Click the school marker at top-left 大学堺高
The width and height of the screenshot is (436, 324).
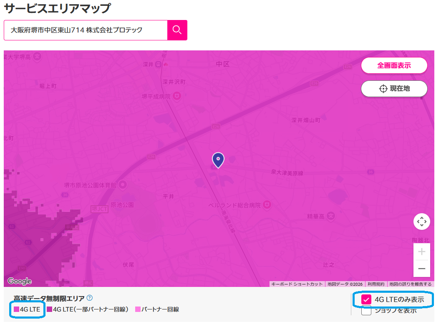point(37,56)
